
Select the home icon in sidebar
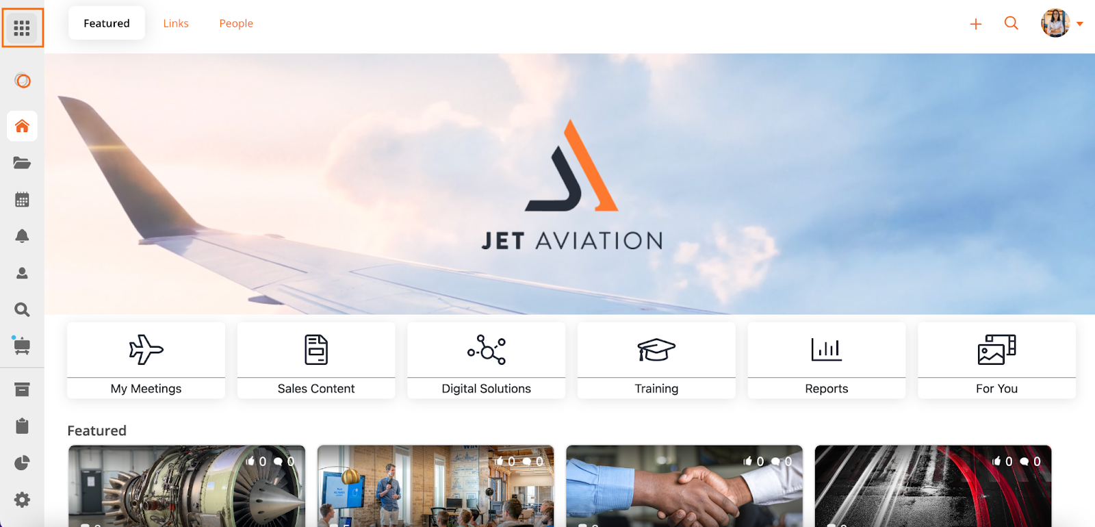click(22, 126)
